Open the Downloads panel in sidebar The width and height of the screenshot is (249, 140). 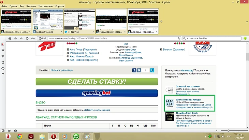pos(3,62)
